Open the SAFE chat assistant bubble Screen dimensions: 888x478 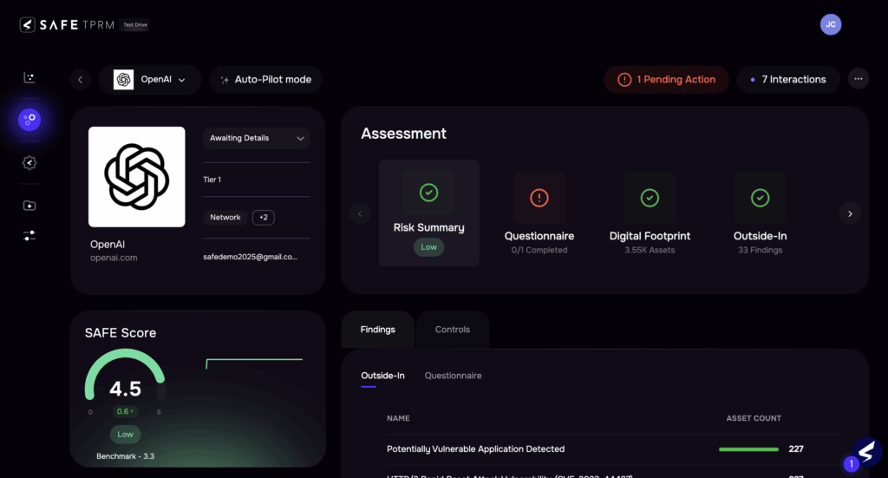click(866, 451)
